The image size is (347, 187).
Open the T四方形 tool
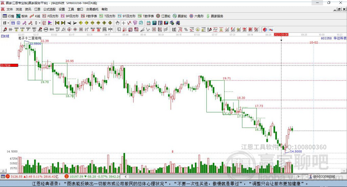(x=107, y=16)
